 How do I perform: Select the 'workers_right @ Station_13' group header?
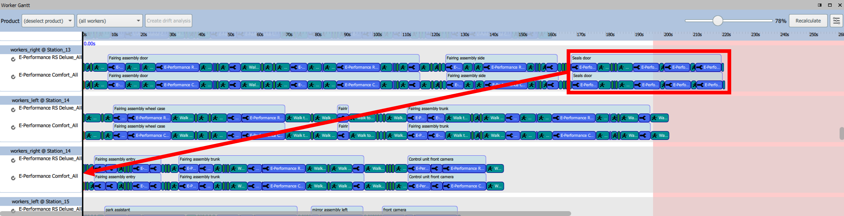(x=40, y=50)
